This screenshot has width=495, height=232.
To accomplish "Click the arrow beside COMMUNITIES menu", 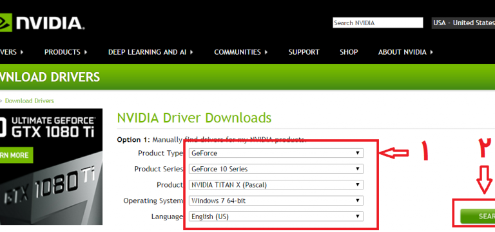I will (x=266, y=52).
